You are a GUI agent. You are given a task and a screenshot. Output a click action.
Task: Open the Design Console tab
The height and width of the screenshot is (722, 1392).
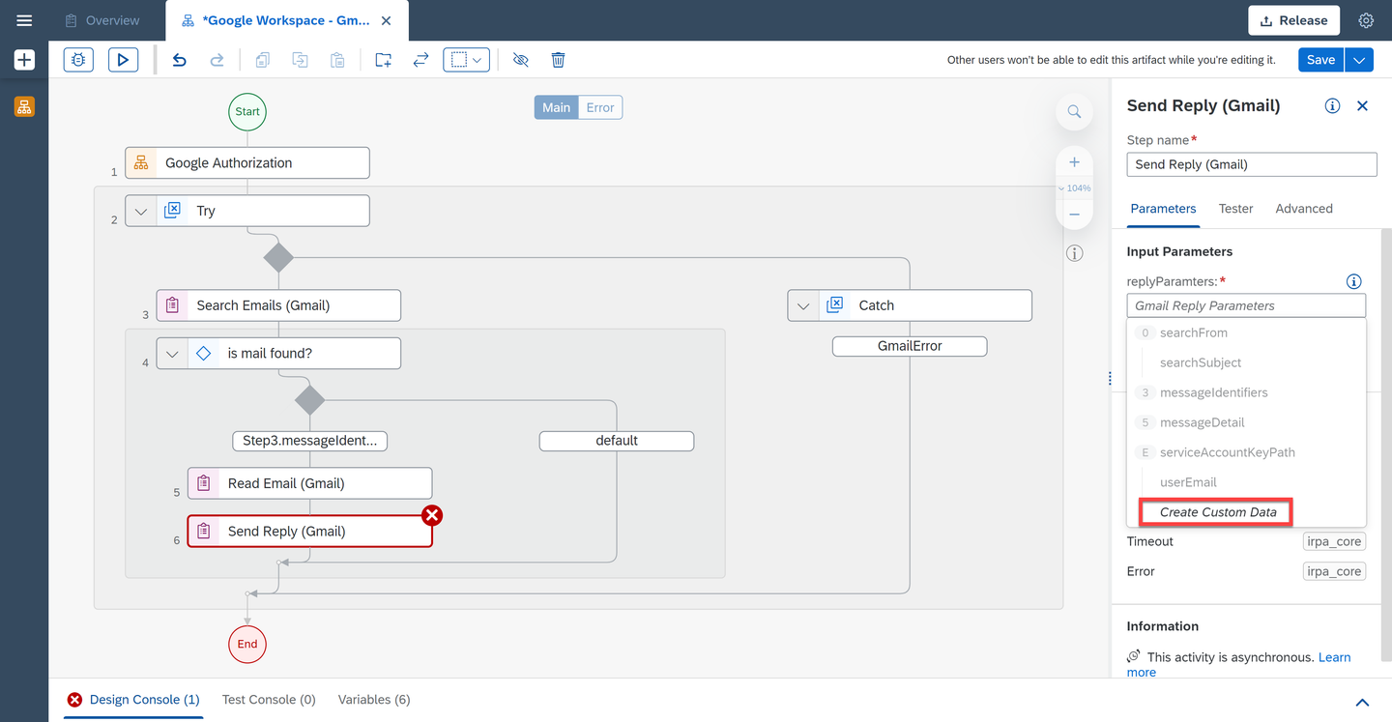(x=133, y=700)
